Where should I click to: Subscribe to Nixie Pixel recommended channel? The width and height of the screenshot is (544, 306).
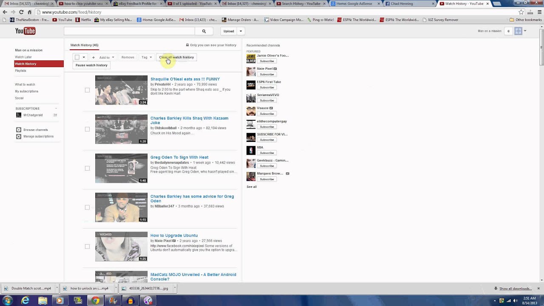pyautogui.click(x=267, y=74)
